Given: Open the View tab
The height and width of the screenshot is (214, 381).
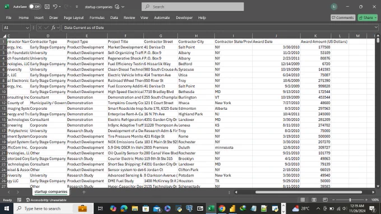Looking at the screenshot, I should pyautogui.click(x=144, y=18).
